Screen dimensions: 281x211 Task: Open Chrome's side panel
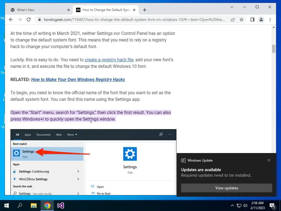pyautogui.click(x=252, y=20)
